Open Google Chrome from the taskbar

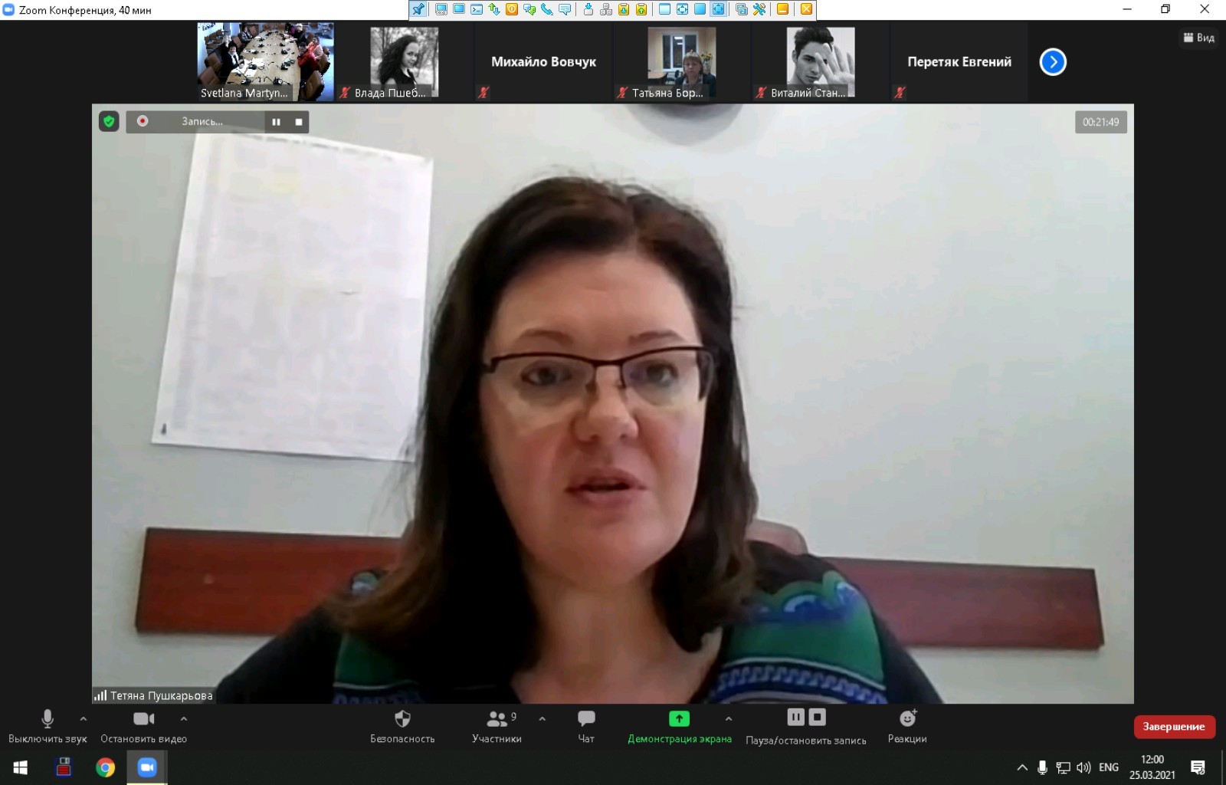pyautogui.click(x=105, y=767)
